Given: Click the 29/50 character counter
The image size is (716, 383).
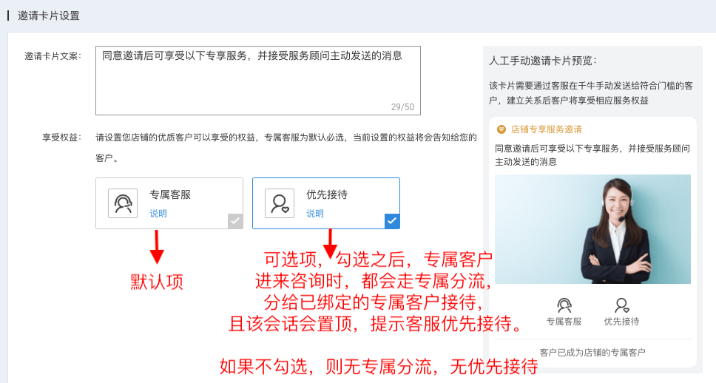Looking at the screenshot, I should point(402,106).
